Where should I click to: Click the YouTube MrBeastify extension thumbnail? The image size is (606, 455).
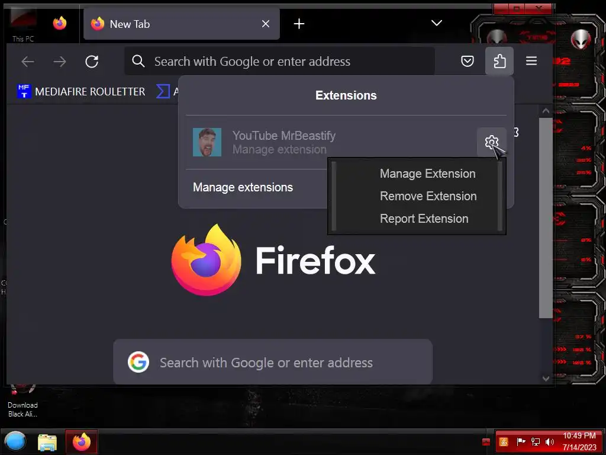(x=207, y=142)
